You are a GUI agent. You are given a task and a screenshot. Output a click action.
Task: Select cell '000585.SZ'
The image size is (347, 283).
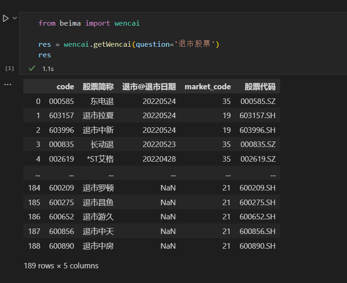[x=258, y=101]
